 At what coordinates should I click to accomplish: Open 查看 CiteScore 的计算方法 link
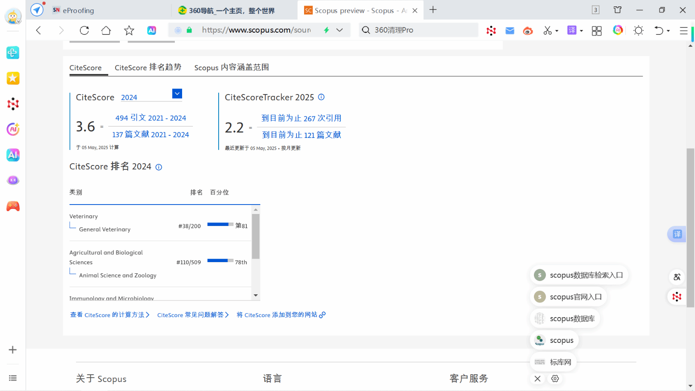pyautogui.click(x=110, y=315)
